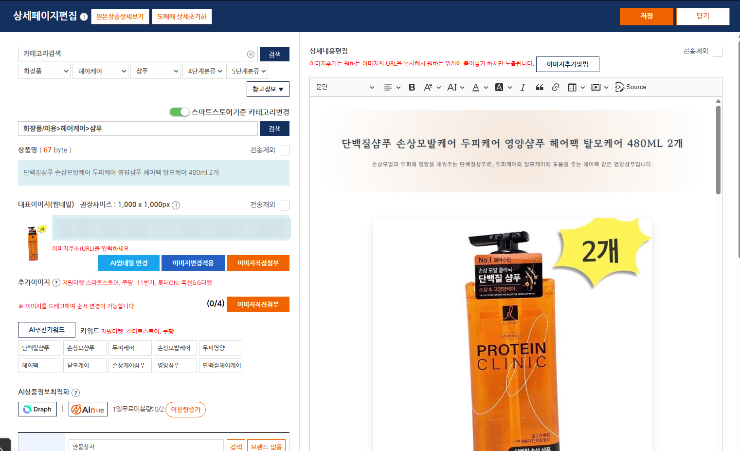
Task: Expand font color options arrow
Action: pos(486,88)
